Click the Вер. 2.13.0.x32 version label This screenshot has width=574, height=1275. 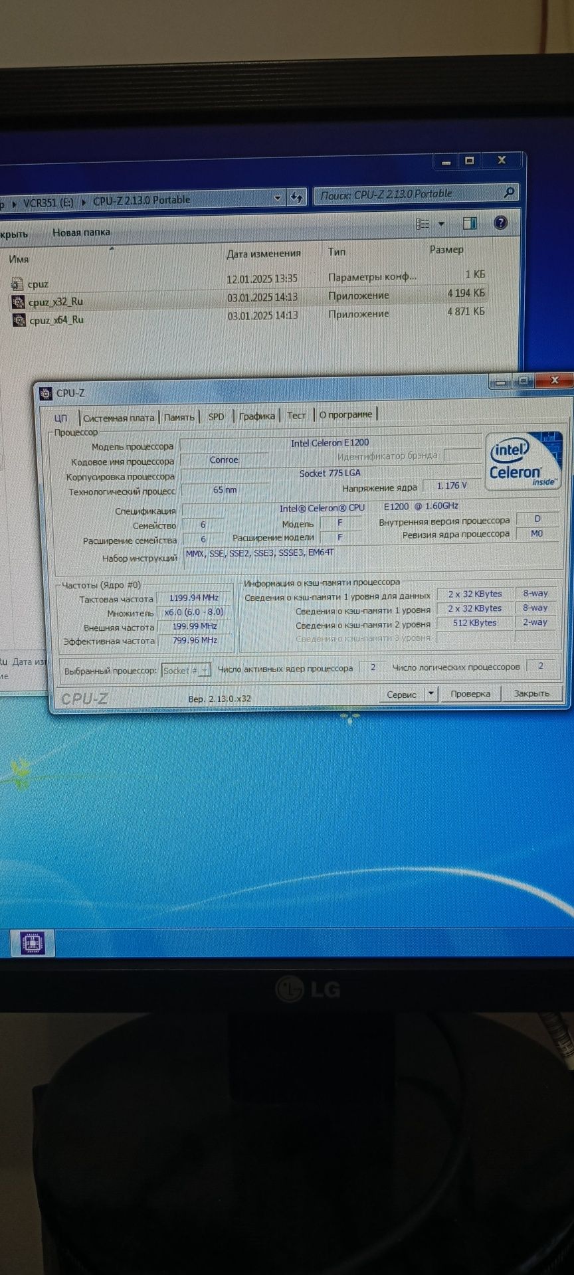coord(220,699)
